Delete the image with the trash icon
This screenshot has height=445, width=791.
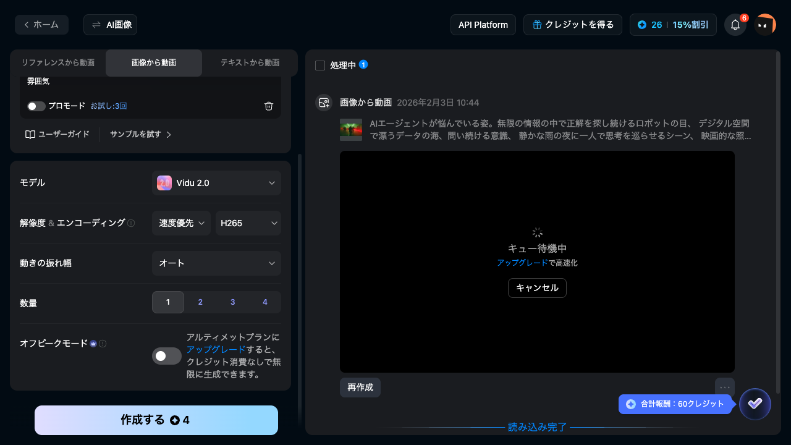click(269, 106)
